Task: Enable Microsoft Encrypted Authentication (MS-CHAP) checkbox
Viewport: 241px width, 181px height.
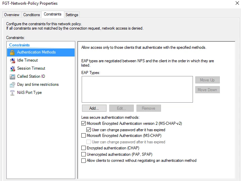Action: [x=84, y=136]
